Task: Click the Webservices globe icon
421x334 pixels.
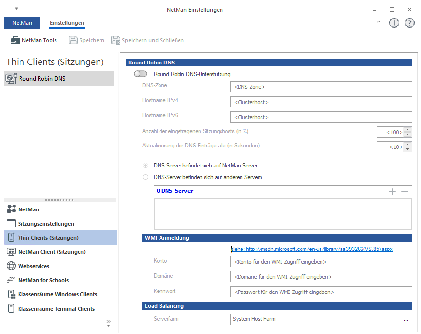Action: (x=12, y=266)
